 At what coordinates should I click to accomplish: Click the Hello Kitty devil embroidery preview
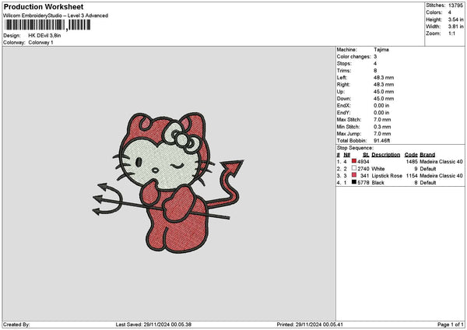coord(167,182)
